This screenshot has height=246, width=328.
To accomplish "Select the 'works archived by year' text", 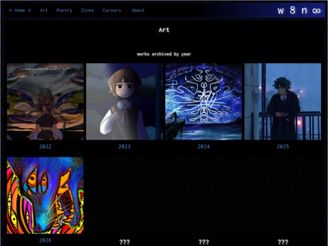I will (x=164, y=54).
